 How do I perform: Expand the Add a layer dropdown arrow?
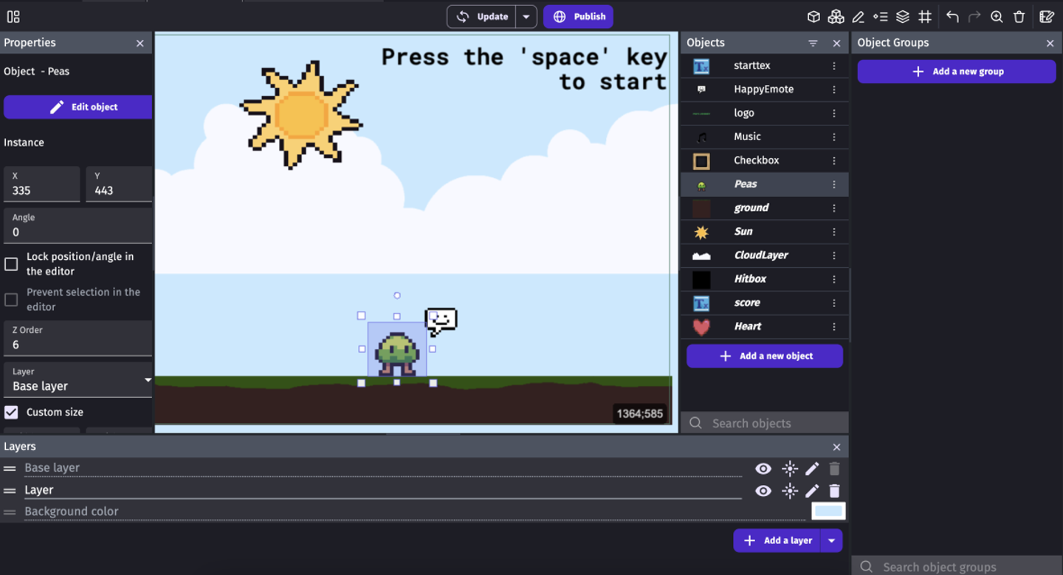[x=831, y=540]
